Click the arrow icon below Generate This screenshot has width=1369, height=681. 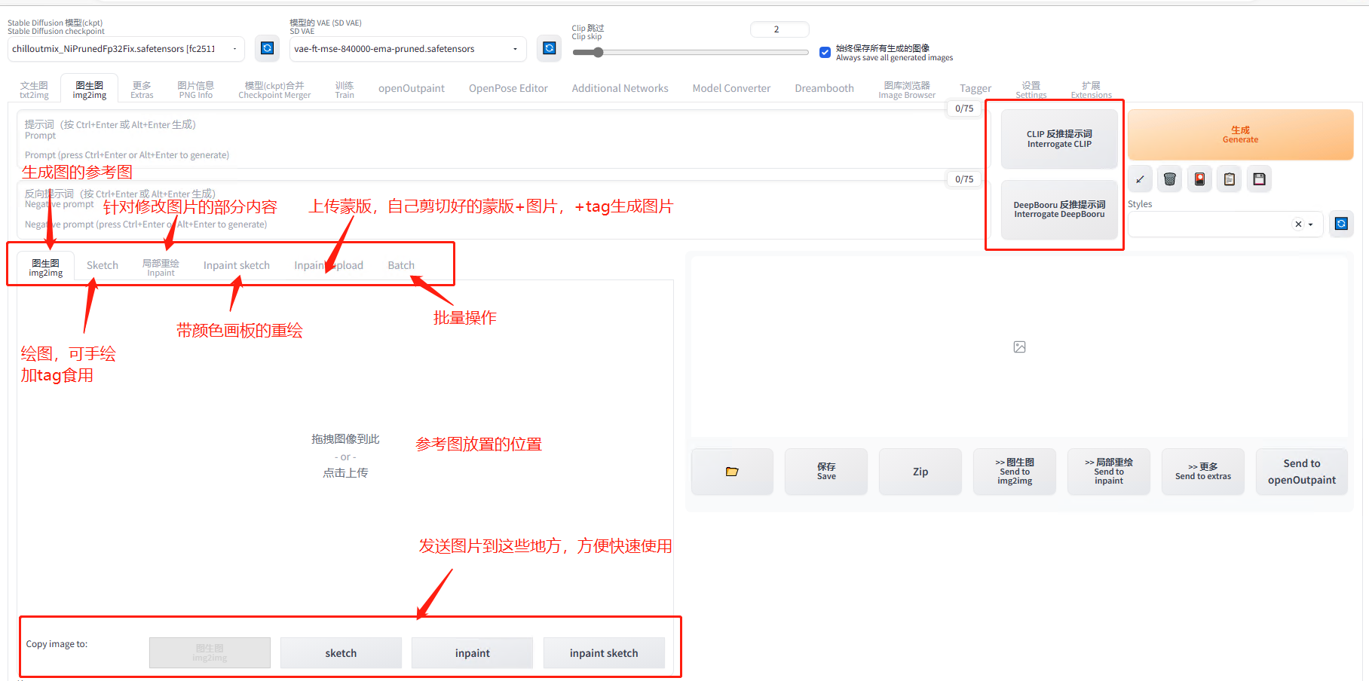(x=1140, y=179)
